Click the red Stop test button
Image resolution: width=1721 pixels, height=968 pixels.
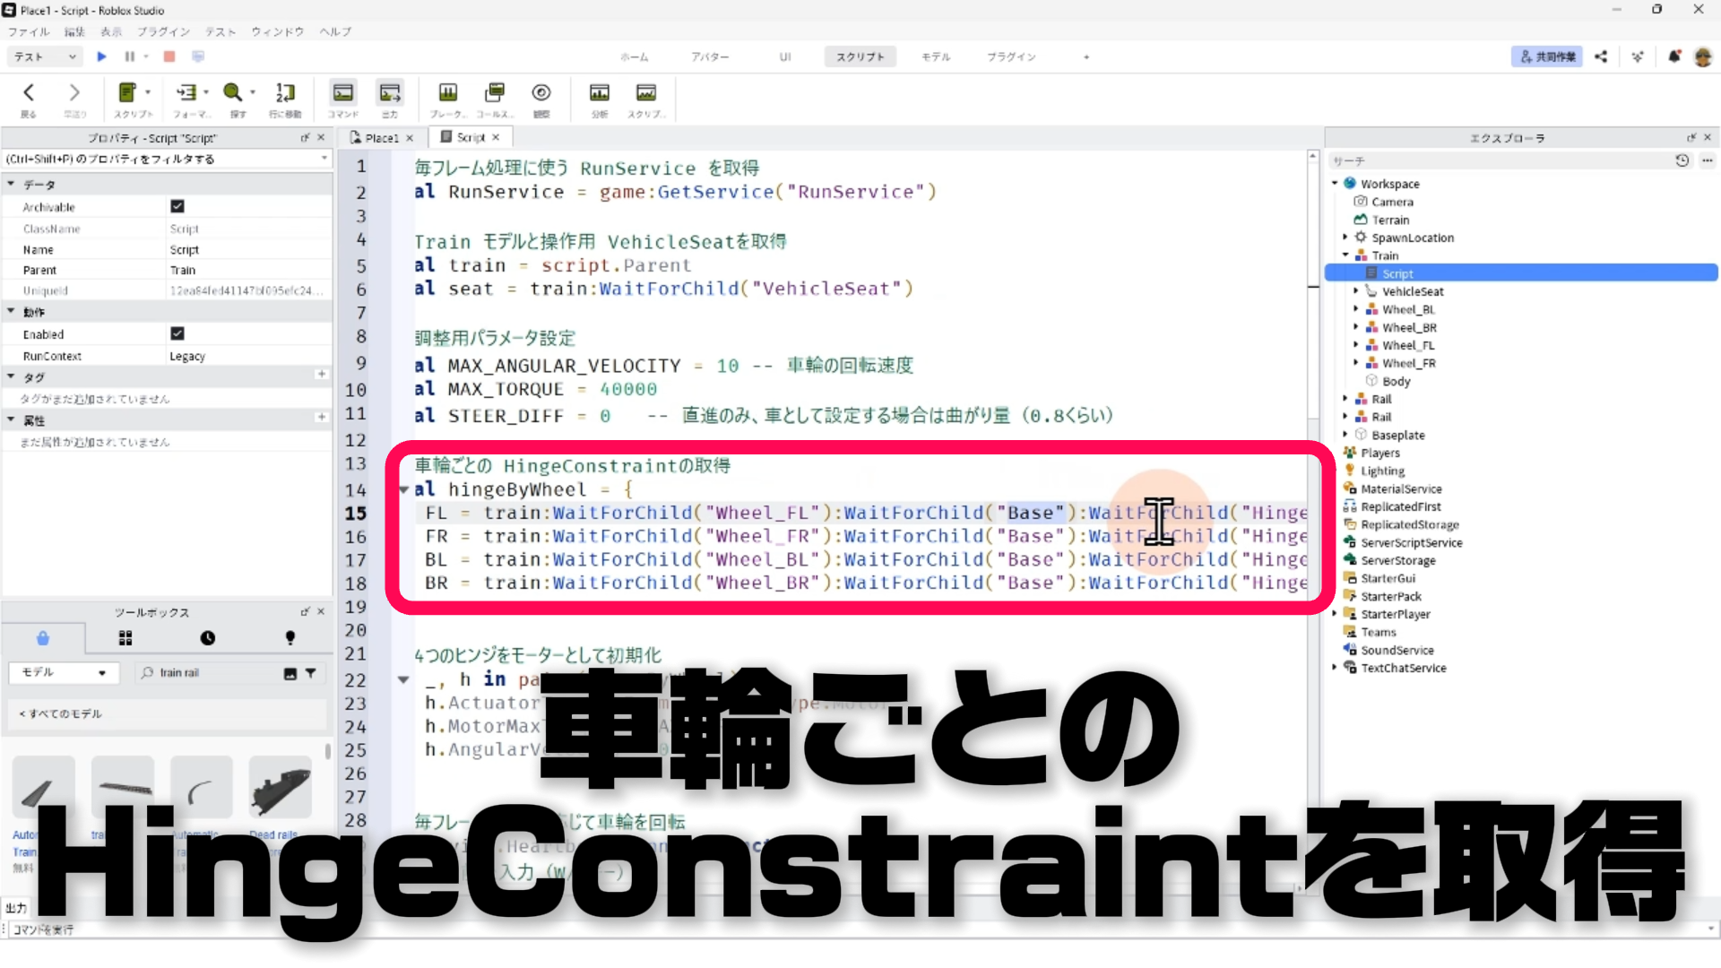pyautogui.click(x=169, y=56)
